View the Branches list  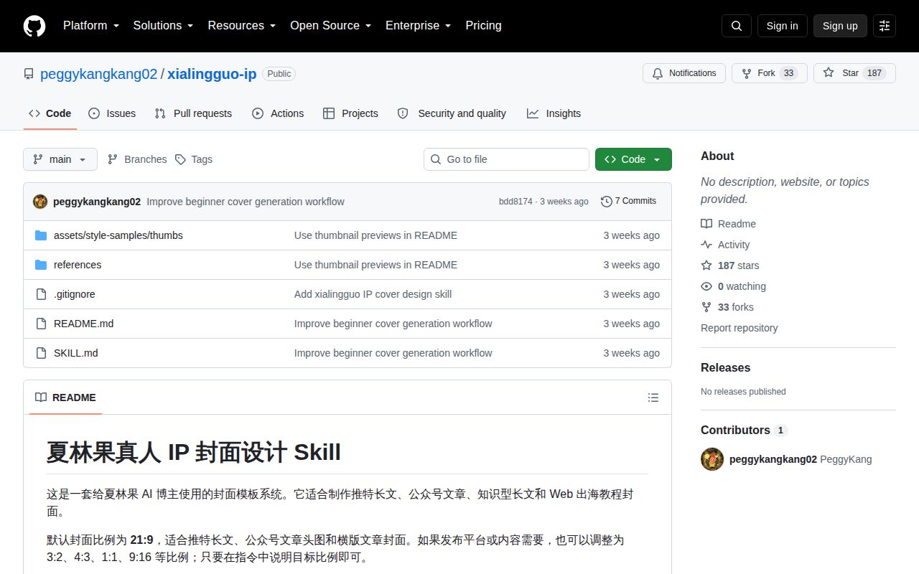point(137,159)
